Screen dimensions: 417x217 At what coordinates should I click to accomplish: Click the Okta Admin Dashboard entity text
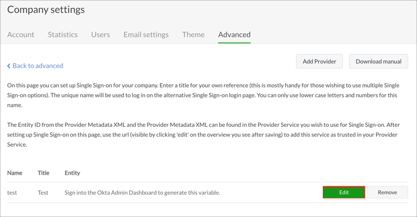click(x=142, y=193)
